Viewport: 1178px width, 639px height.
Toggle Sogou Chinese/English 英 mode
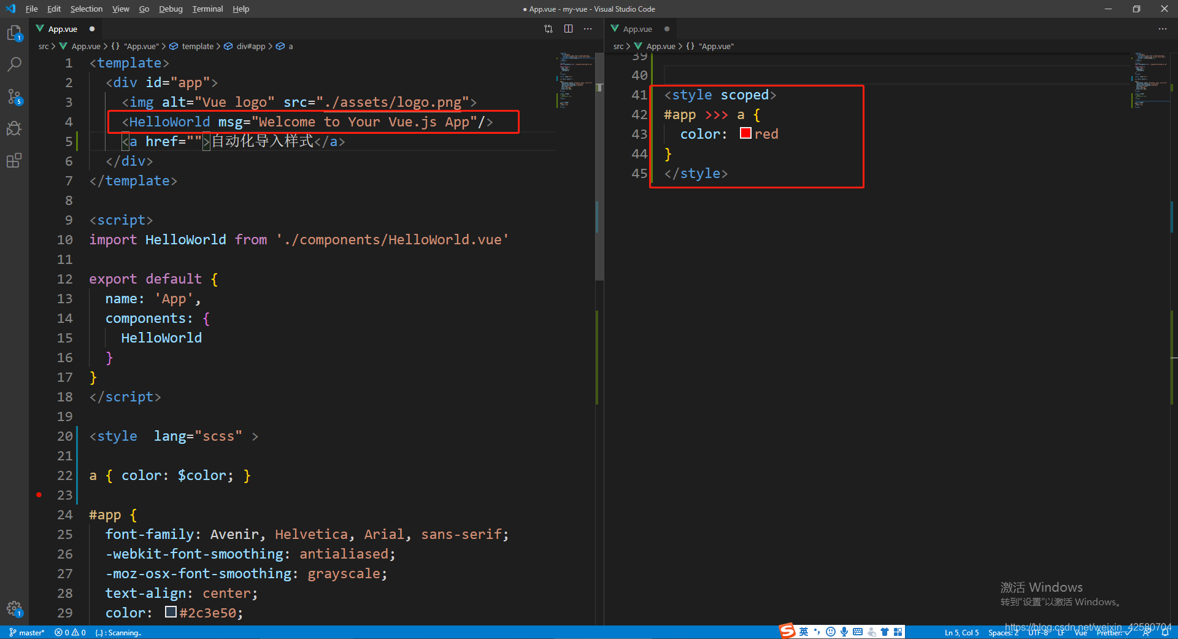(804, 632)
